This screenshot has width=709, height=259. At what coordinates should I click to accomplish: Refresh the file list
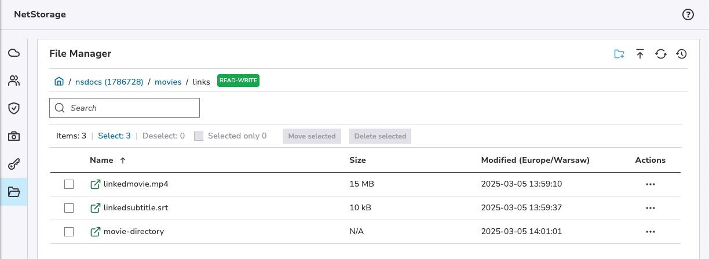click(x=660, y=54)
